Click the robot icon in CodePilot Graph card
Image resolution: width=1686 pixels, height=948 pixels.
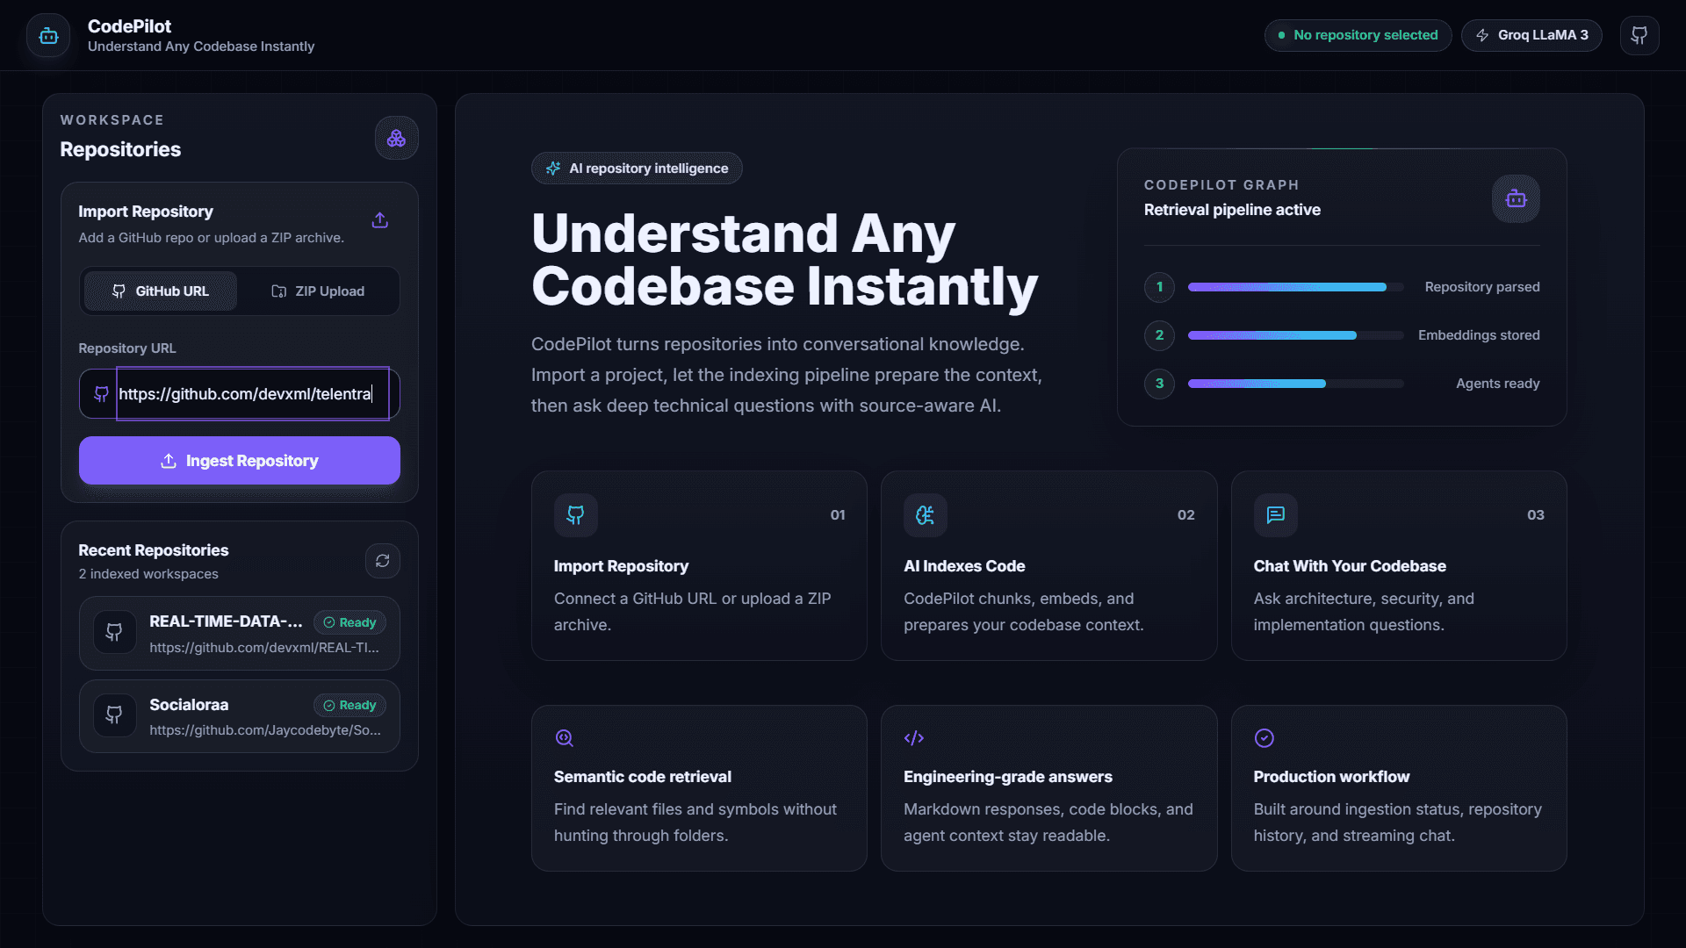pos(1516,199)
